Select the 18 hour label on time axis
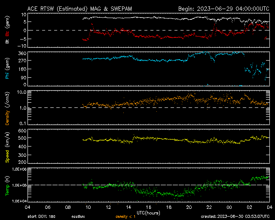Image resolution: width=275 pixels, height=220 pixels. 169,207
